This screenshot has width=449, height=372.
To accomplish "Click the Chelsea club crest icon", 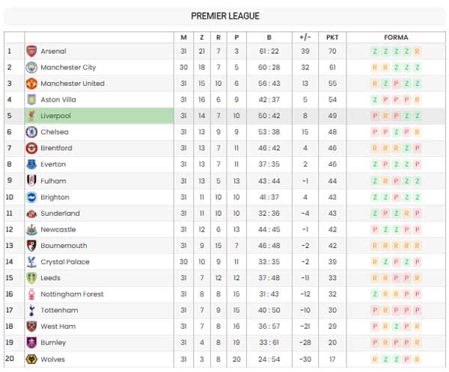I will coord(31,132).
